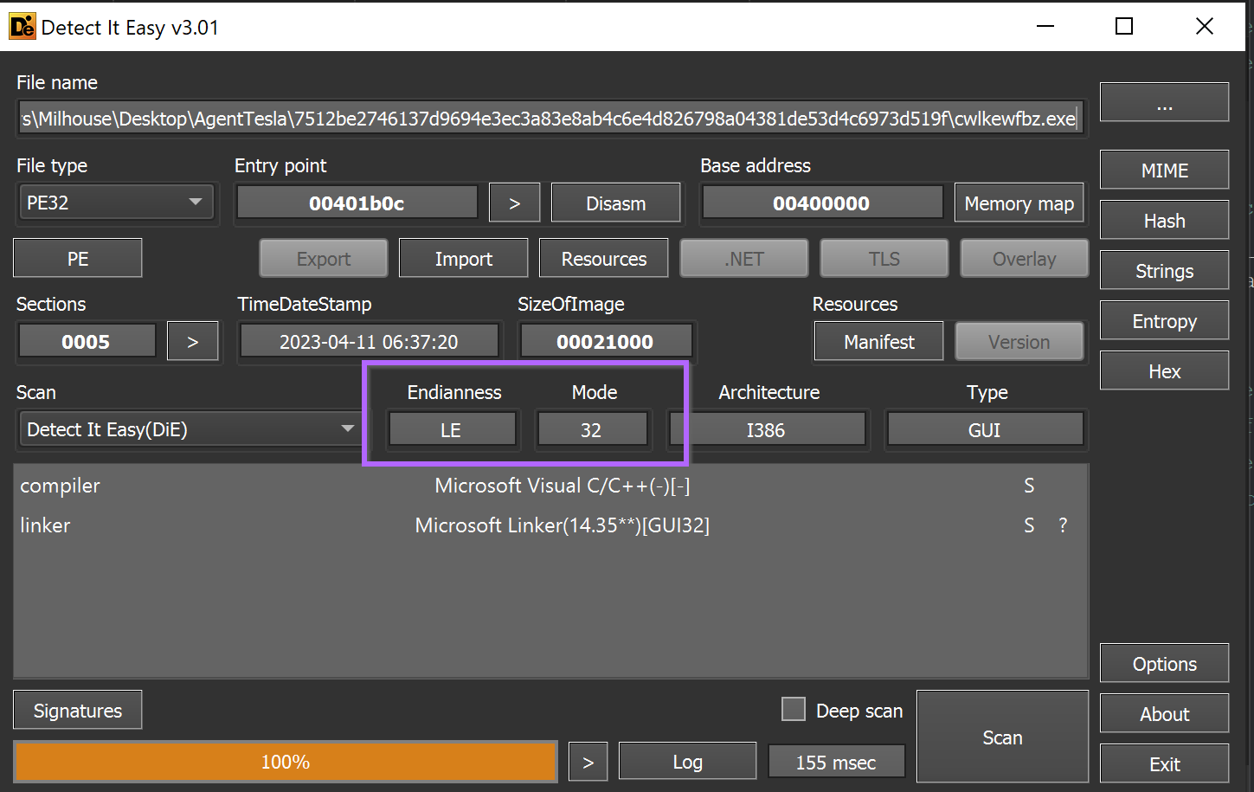The width and height of the screenshot is (1254, 792).
Task: Minimize the Detect It Easy window
Action: coord(1045,26)
